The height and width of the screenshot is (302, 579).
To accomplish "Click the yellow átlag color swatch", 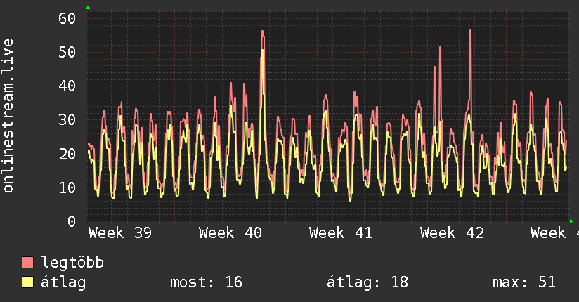I will (x=27, y=282).
